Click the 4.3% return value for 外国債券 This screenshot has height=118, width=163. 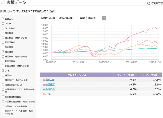pos(133,89)
